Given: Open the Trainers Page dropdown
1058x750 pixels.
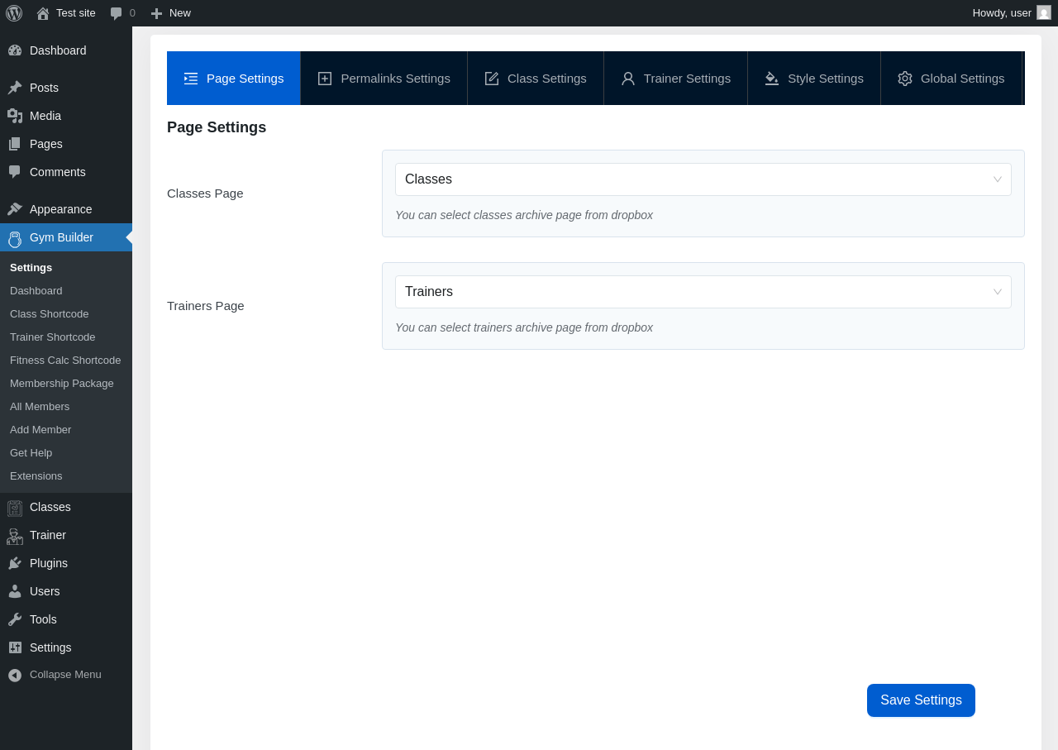Looking at the screenshot, I should pos(703,292).
